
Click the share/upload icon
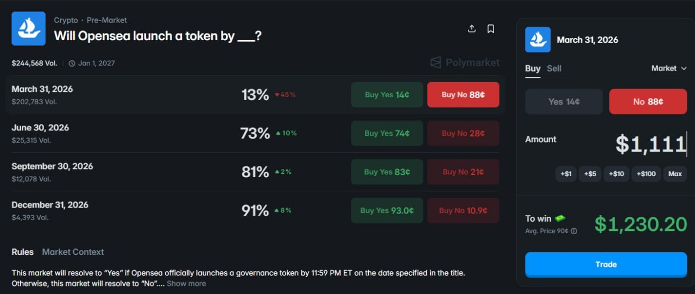(x=472, y=29)
